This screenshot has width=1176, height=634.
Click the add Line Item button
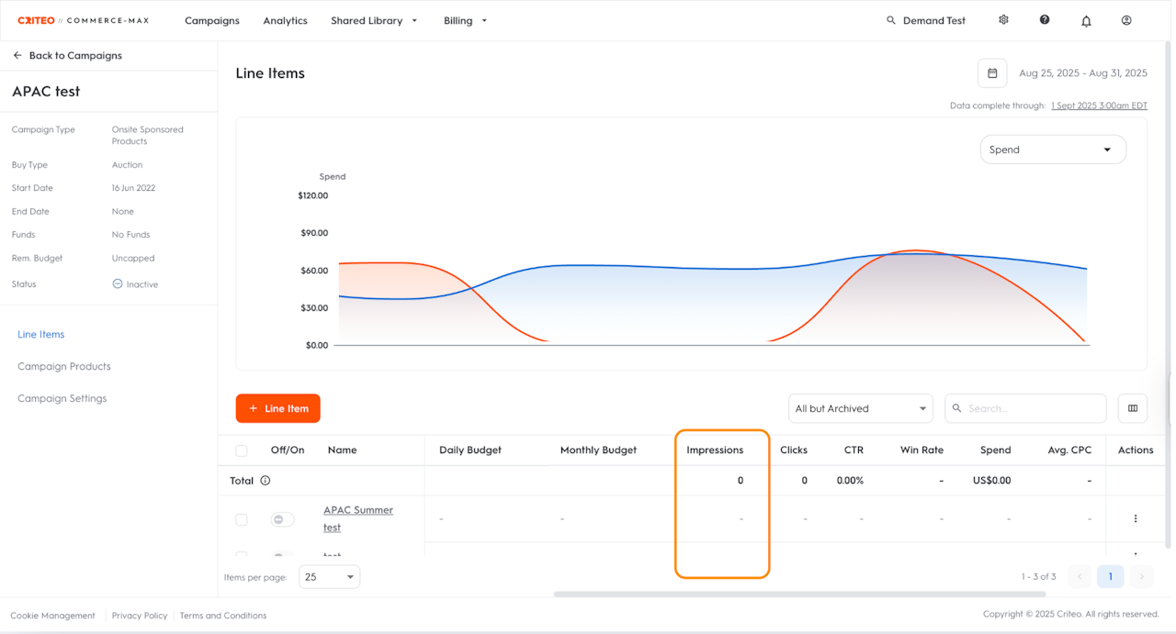point(277,408)
